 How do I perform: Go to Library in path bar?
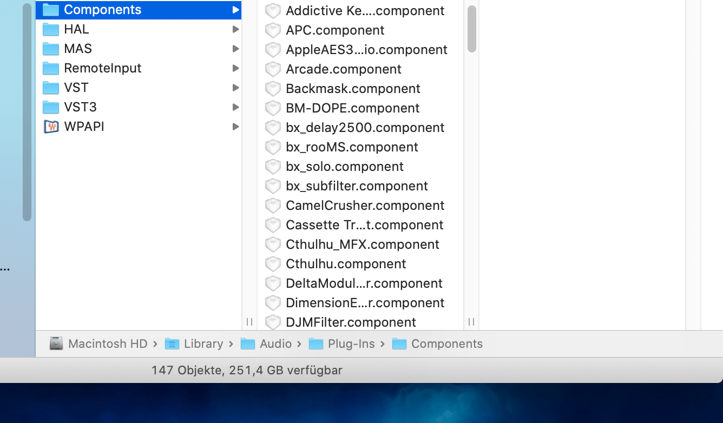pyautogui.click(x=203, y=343)
